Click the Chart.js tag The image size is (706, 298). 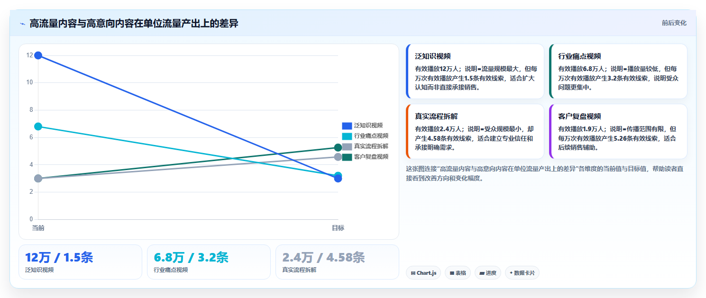[423, 273]
